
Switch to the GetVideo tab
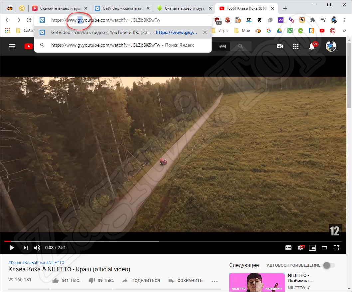[122, 8]
